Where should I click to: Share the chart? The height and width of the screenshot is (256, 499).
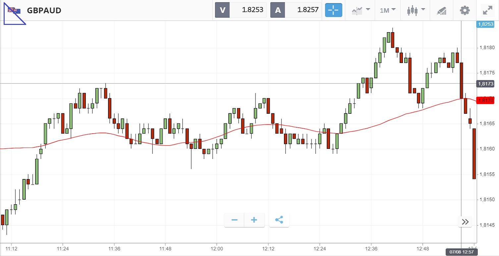(279, 220)
